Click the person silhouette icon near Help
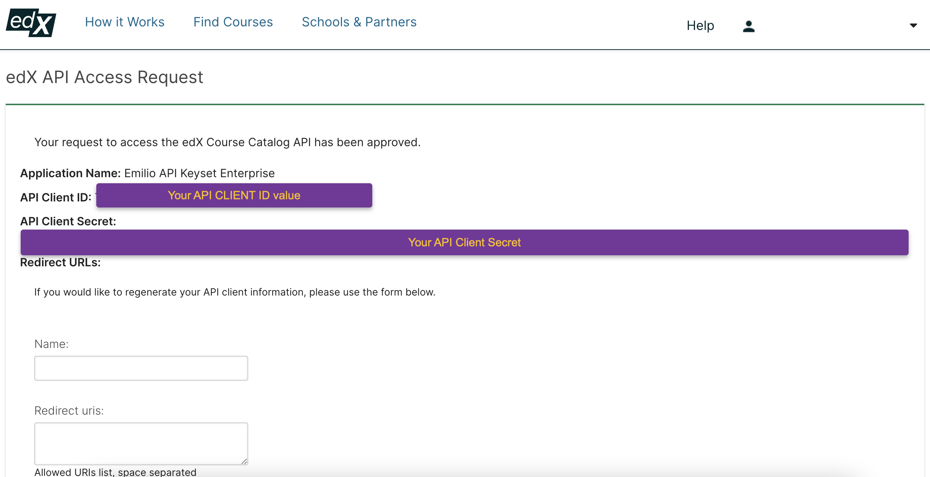930x477 pixels. point(748,25)
